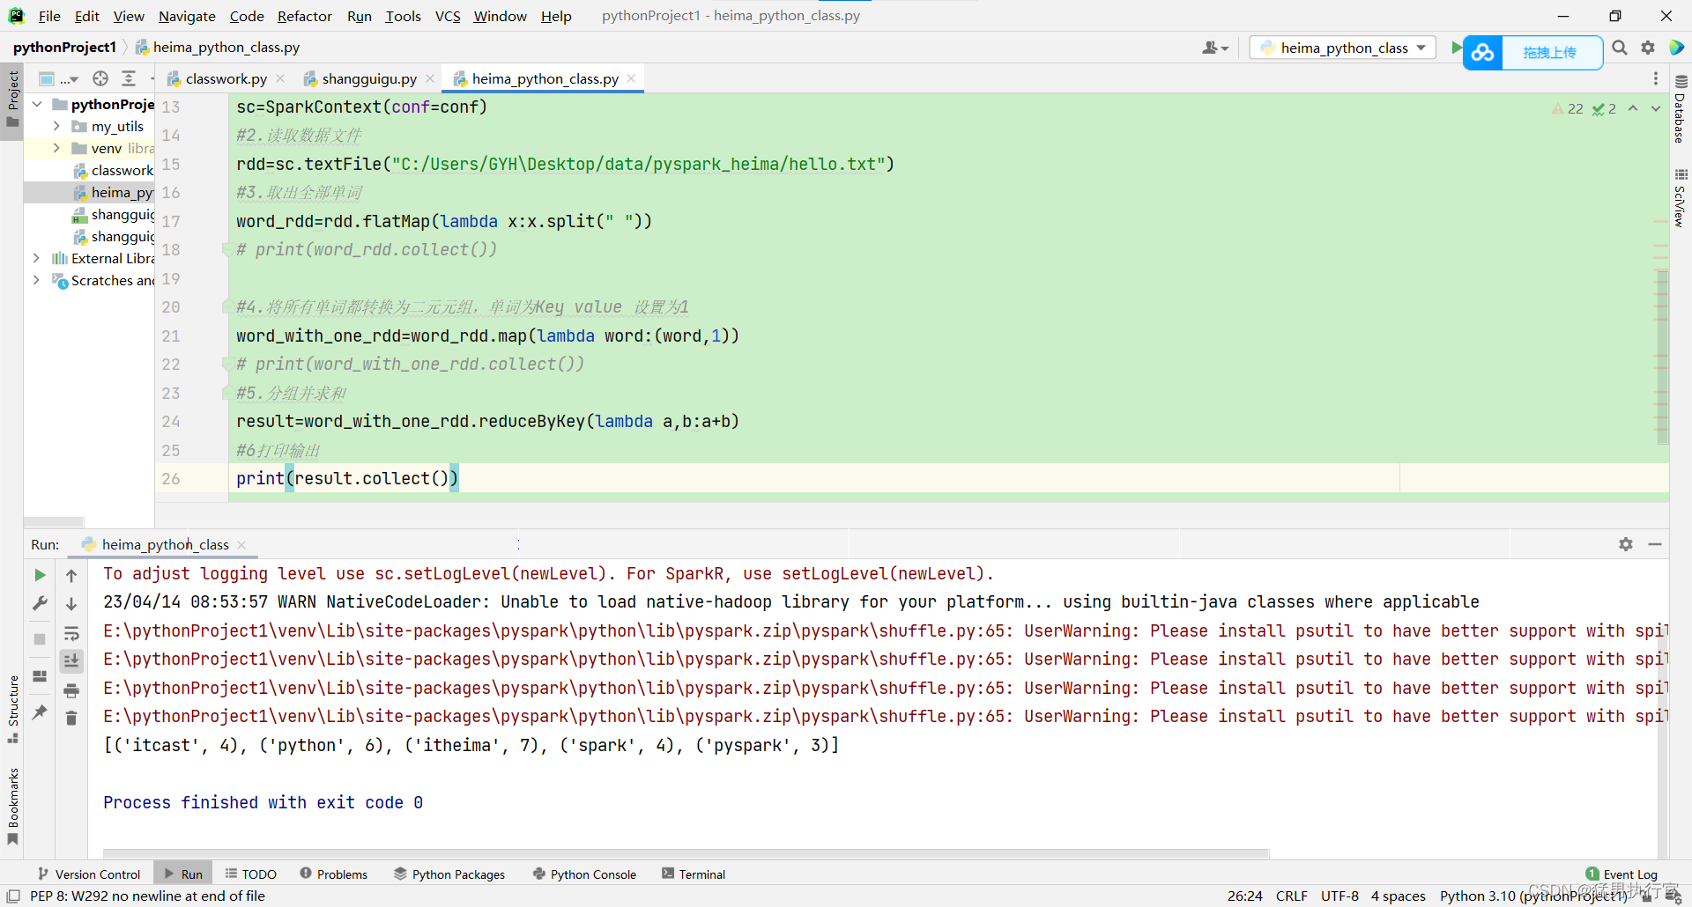Click the cloud upload icon
The image size is (1692, 907).
(1483, 53)
